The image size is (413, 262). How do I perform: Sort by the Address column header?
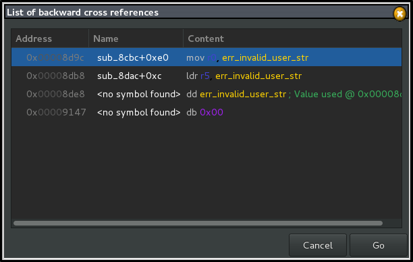pyautogui.click(x=50, y=38)
